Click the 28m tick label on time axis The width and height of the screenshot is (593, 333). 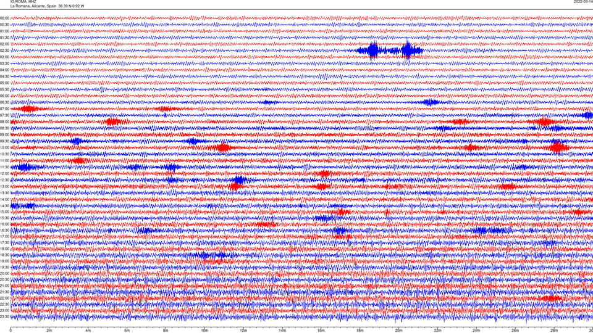click(x=554, y=331)
